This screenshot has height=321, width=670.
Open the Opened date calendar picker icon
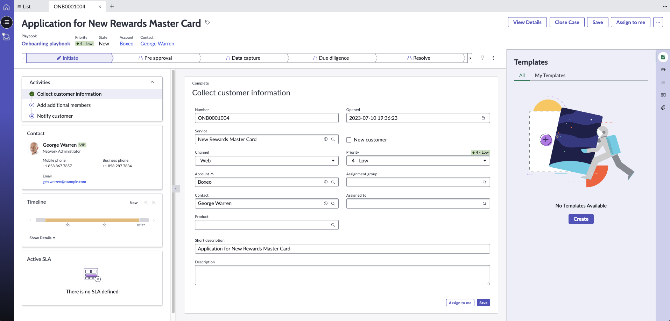pos(483,118)
